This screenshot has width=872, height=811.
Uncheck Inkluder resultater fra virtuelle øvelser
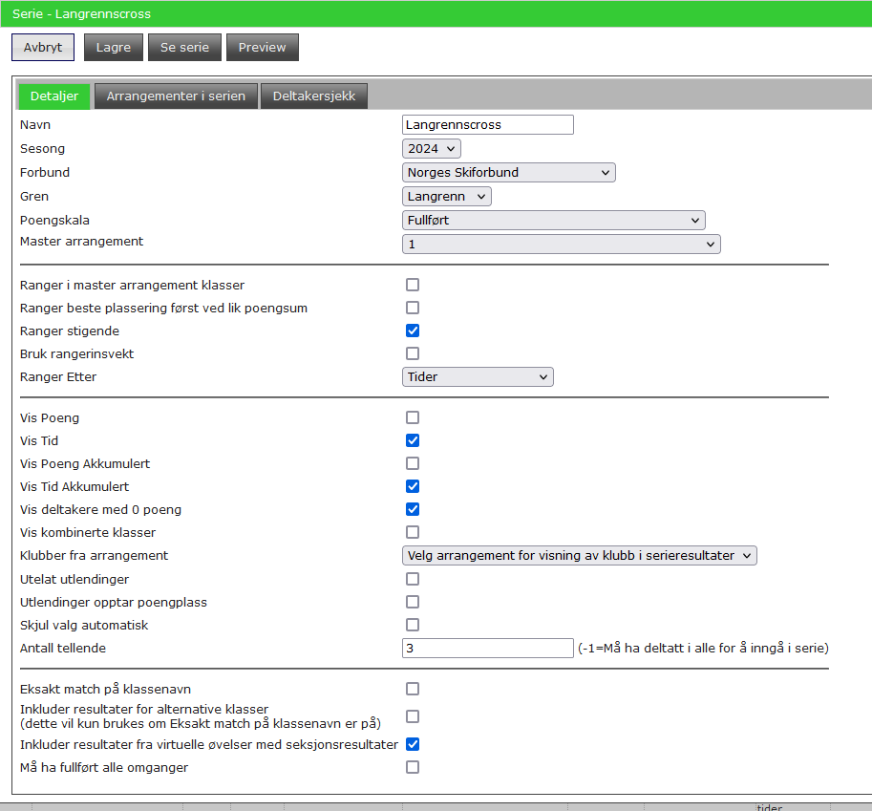[x=413, y=744]
